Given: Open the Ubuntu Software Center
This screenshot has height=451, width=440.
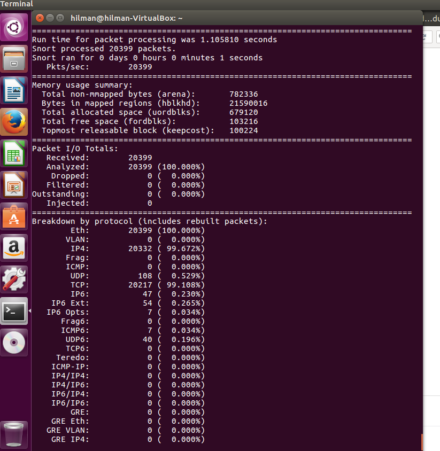Looking at the screenshot, I should (x=14, y=216).
